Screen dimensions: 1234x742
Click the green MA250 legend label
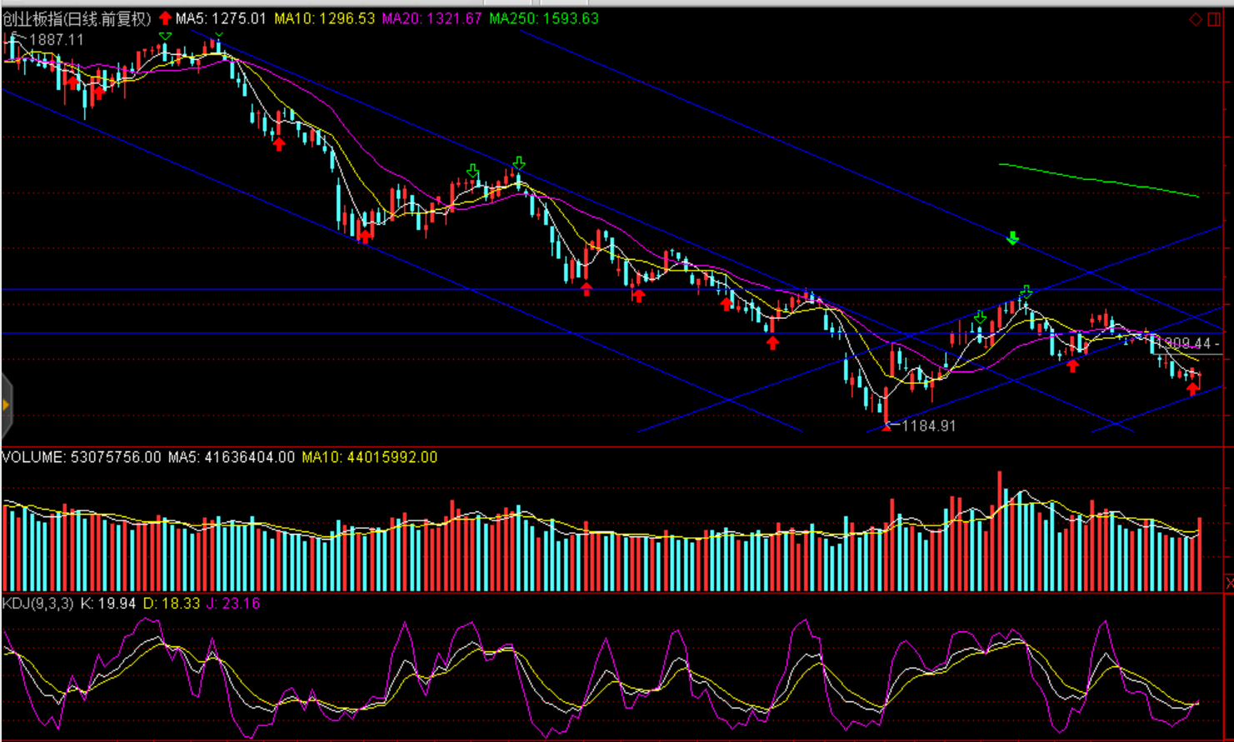click(x=544, y=18)
